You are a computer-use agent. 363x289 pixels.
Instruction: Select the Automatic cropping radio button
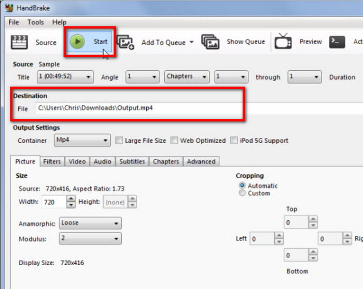[242, 186]
